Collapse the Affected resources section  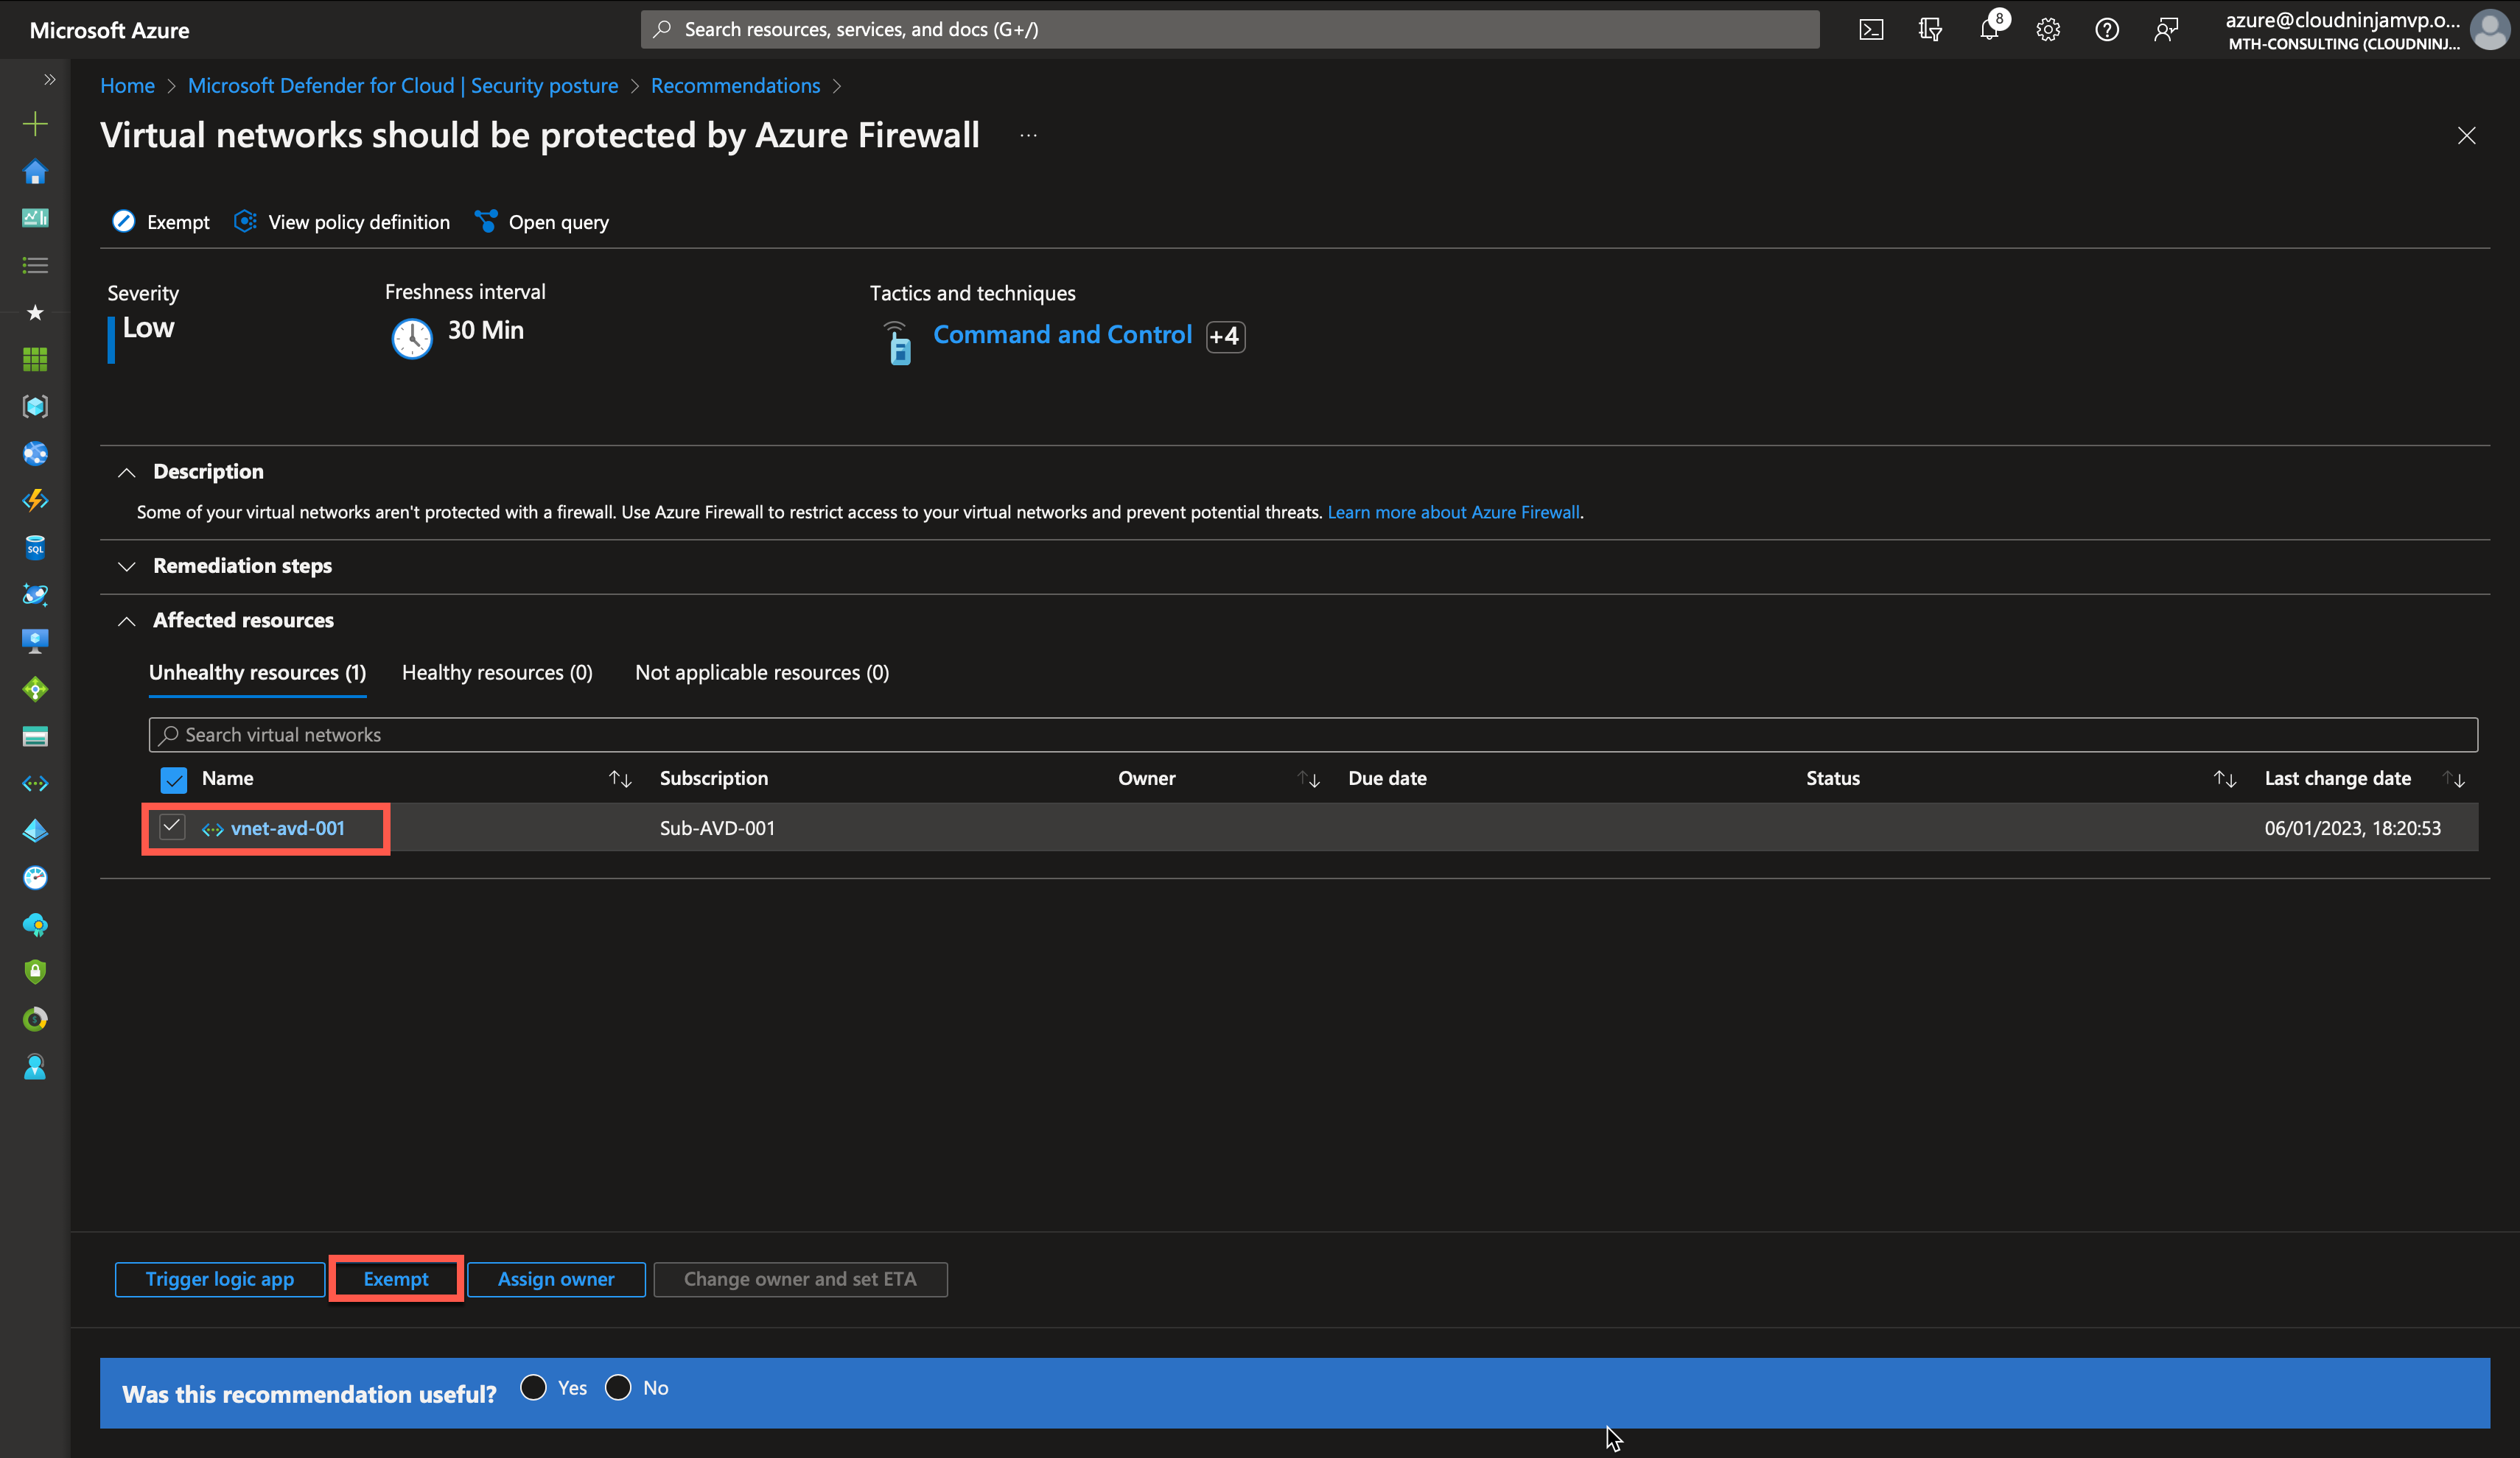coord(126,621)
